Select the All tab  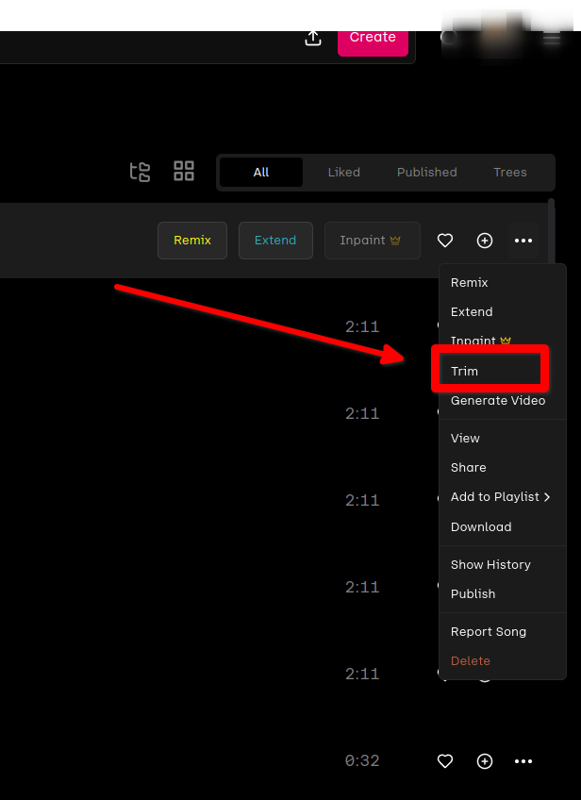[x=261, y=173]
